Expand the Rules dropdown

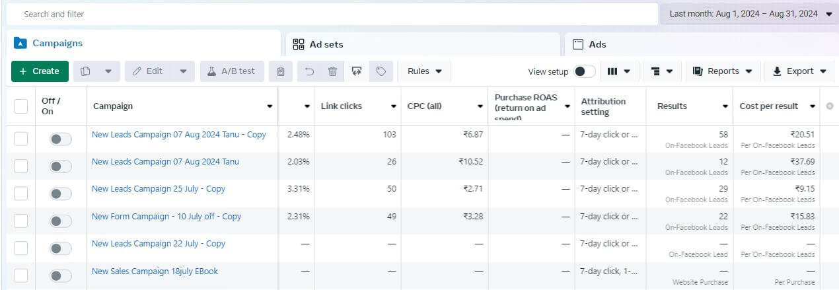click(424, 71)
